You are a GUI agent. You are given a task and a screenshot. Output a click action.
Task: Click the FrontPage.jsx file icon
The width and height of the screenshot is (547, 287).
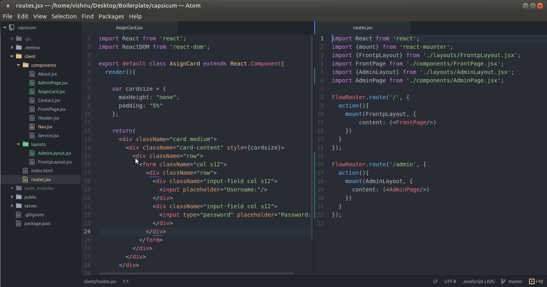(32, 109)
